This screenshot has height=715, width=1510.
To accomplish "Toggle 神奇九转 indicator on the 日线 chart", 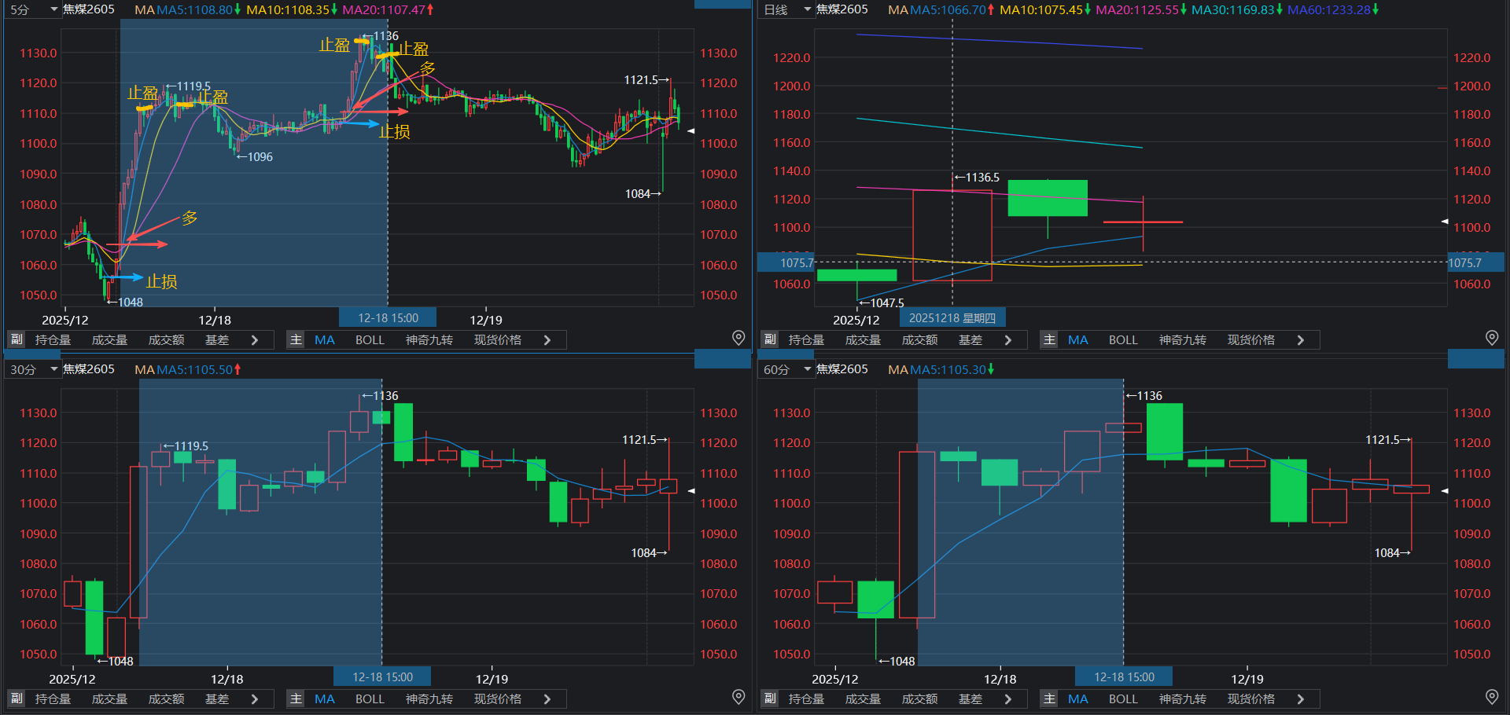I will (1182, 340).
